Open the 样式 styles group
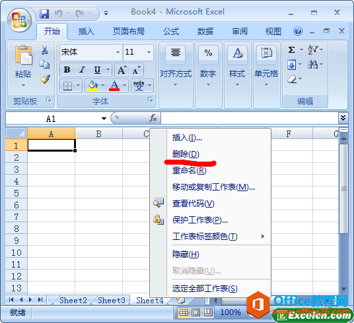 237,75
